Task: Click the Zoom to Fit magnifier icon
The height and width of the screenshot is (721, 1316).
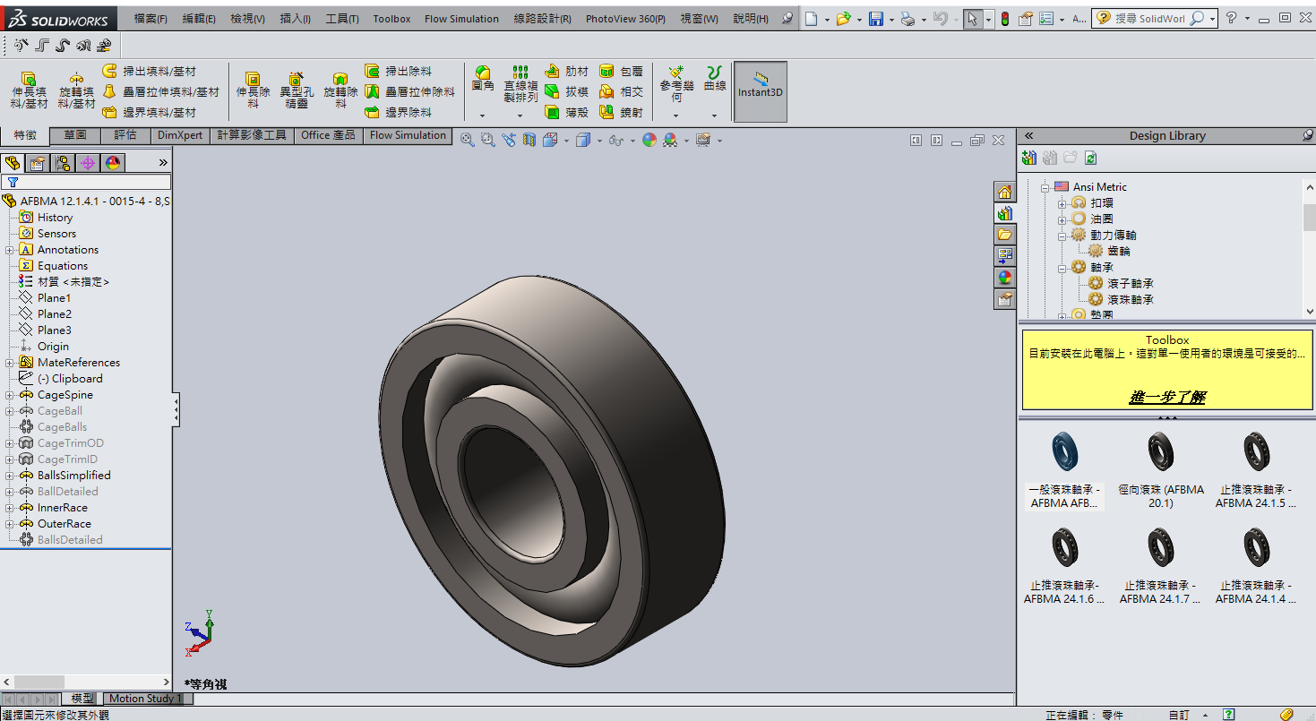Action: coord(468,140)
